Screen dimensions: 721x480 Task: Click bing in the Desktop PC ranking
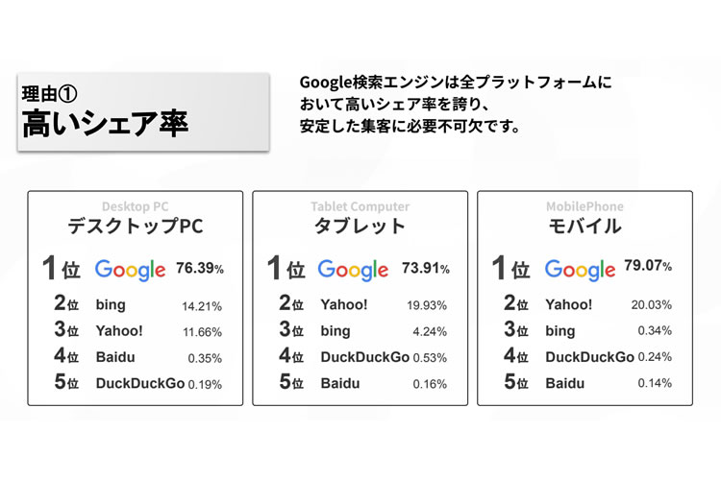pos(112,306)
